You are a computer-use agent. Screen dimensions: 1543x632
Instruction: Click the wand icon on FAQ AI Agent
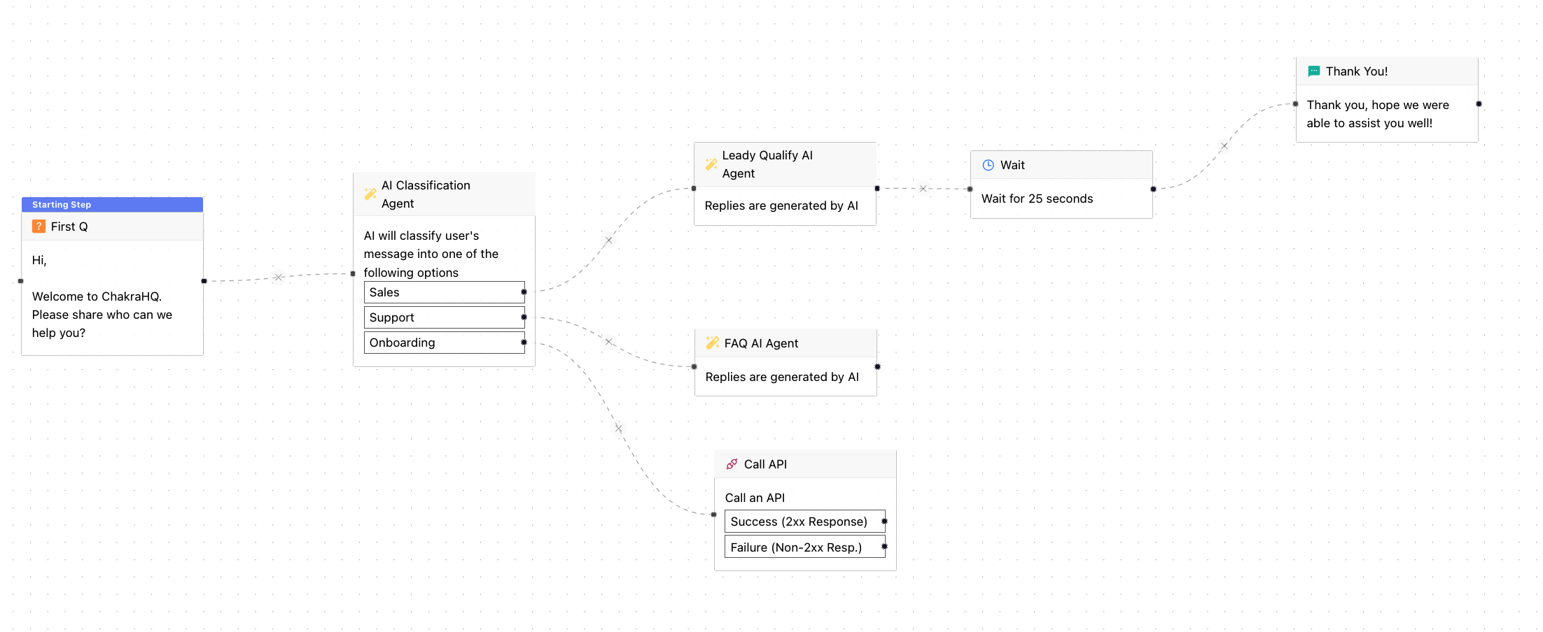coord(711,343)
